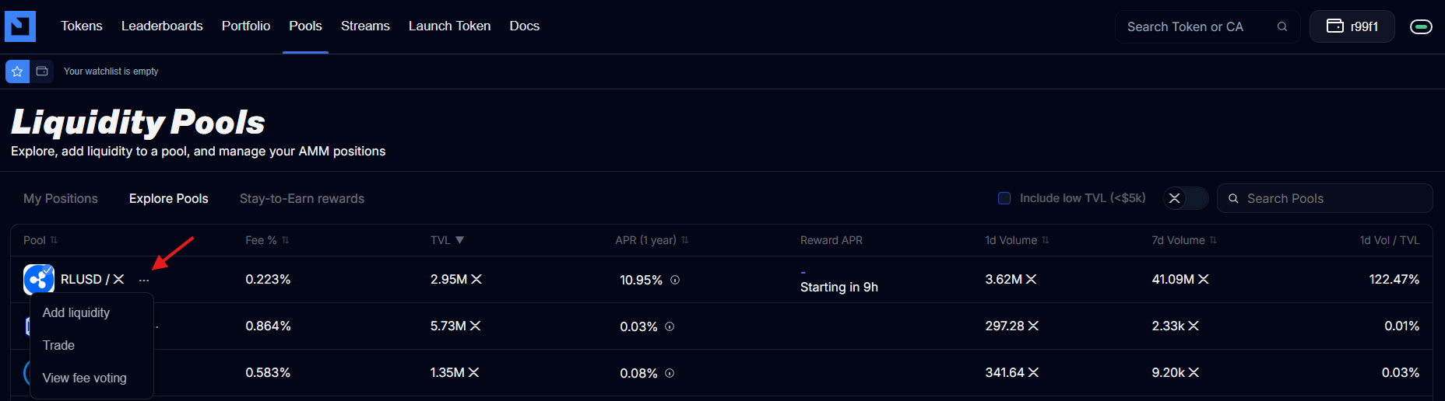Open the RLUSD pool three-dot menu
The width and height of the screenshot is (1445, 401).
(144, 280)
